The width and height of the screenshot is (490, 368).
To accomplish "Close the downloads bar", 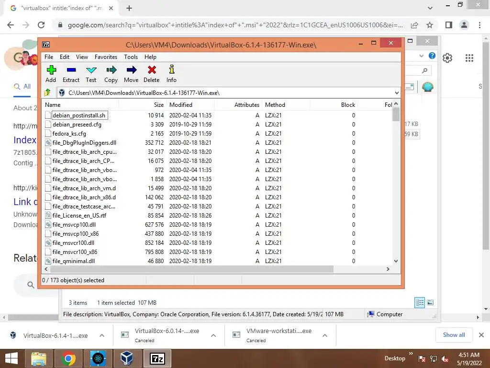I will click(481, 335).
